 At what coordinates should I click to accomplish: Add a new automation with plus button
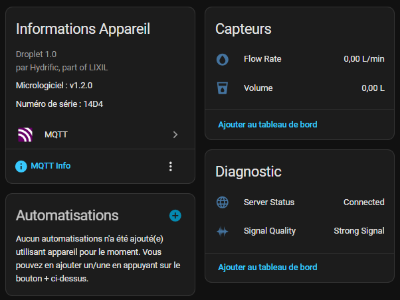175,216
